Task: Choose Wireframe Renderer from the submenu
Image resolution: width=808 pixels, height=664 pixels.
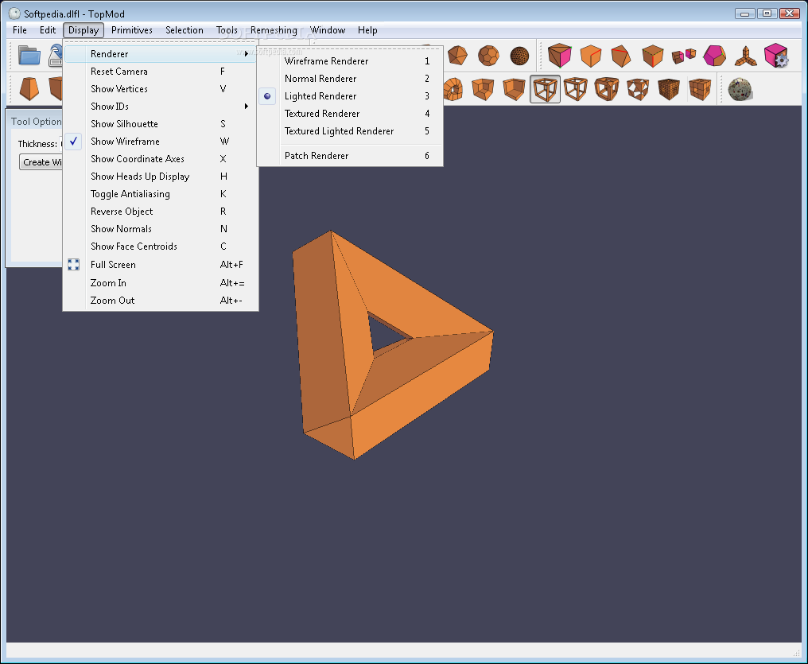Action: click(x=326, y=61)
